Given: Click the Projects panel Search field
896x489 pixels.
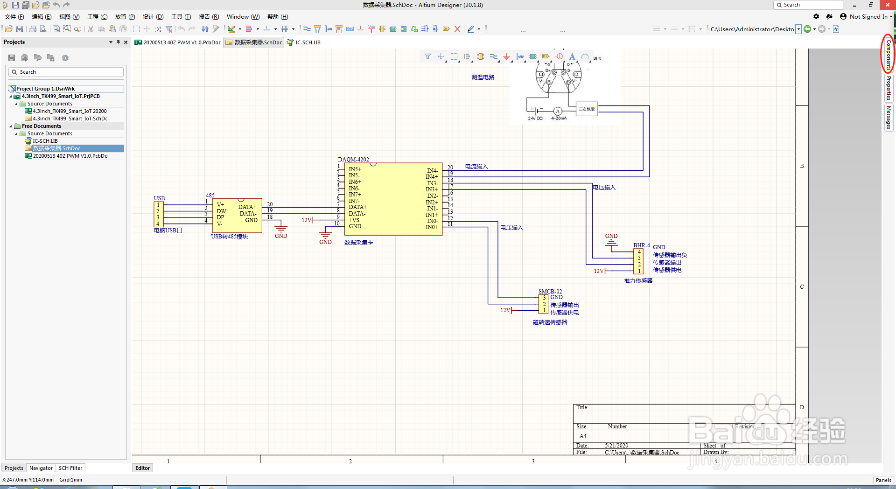Looking at the screenshot, I should tap(66, 72).
